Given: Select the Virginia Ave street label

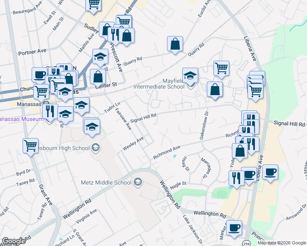Looking at the screenshot, I should tap(86, 216).
